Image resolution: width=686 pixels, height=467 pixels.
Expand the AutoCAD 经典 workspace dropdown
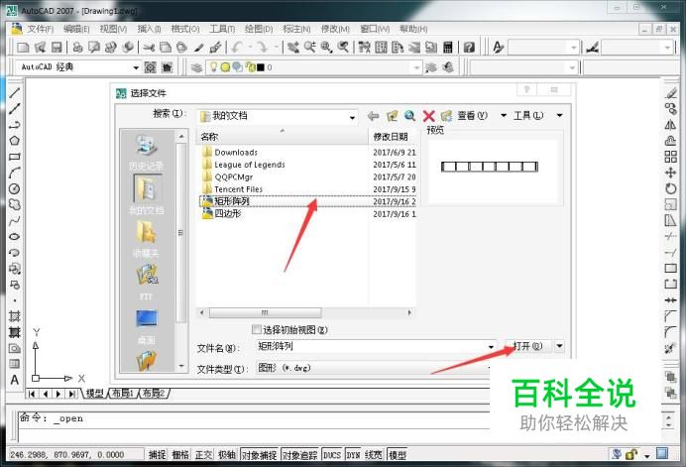pyautogui.click(x=136, y=67)
